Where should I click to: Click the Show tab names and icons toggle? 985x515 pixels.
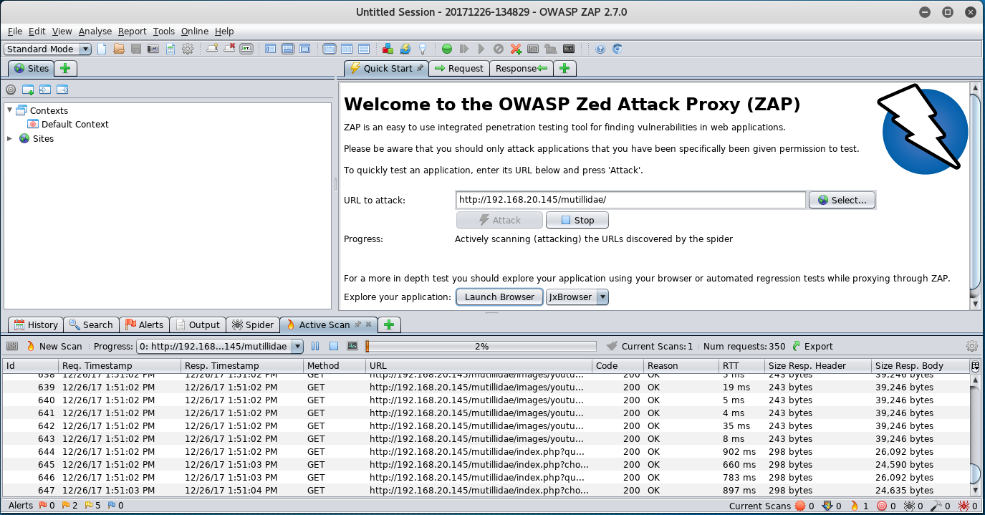coord(246,49)
